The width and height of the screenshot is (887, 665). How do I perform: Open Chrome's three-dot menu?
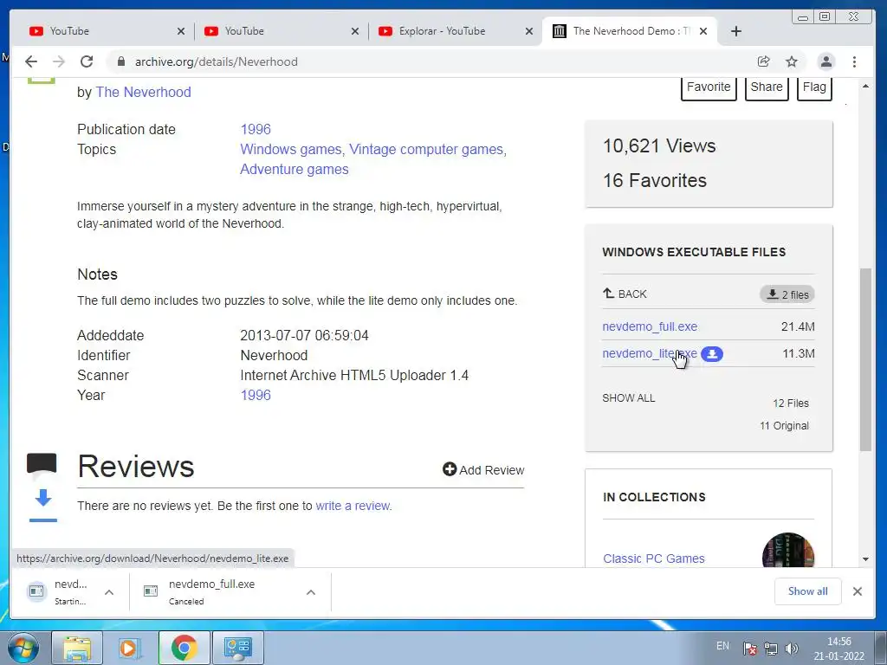click(854, 61)
